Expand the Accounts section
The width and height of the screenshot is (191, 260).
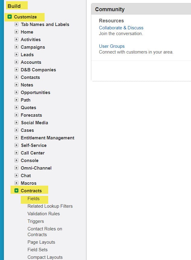pos(16,62)
